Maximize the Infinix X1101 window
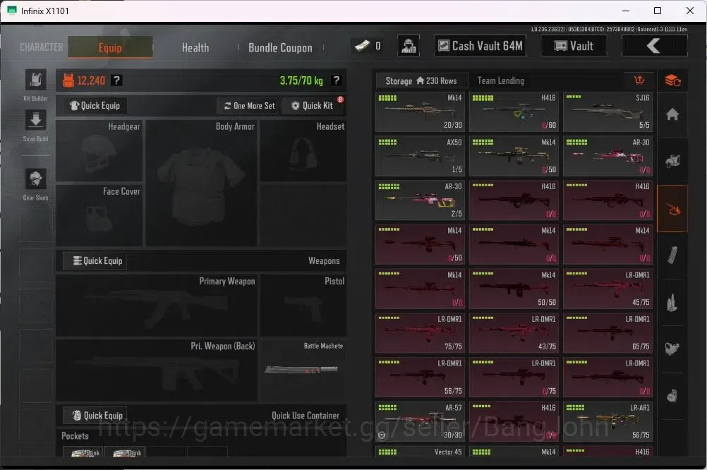 (658, 11)
